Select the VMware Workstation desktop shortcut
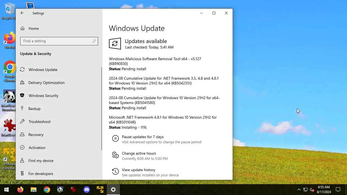 [x=9, y=159]
